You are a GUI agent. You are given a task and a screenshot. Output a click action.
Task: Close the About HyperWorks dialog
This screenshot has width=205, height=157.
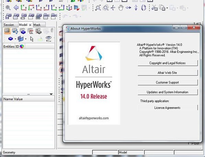pos(194,27)
